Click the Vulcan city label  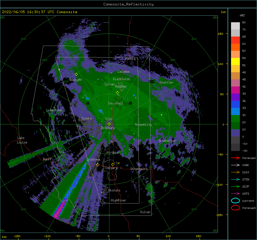pyautogui.click(x=145, y=212)
